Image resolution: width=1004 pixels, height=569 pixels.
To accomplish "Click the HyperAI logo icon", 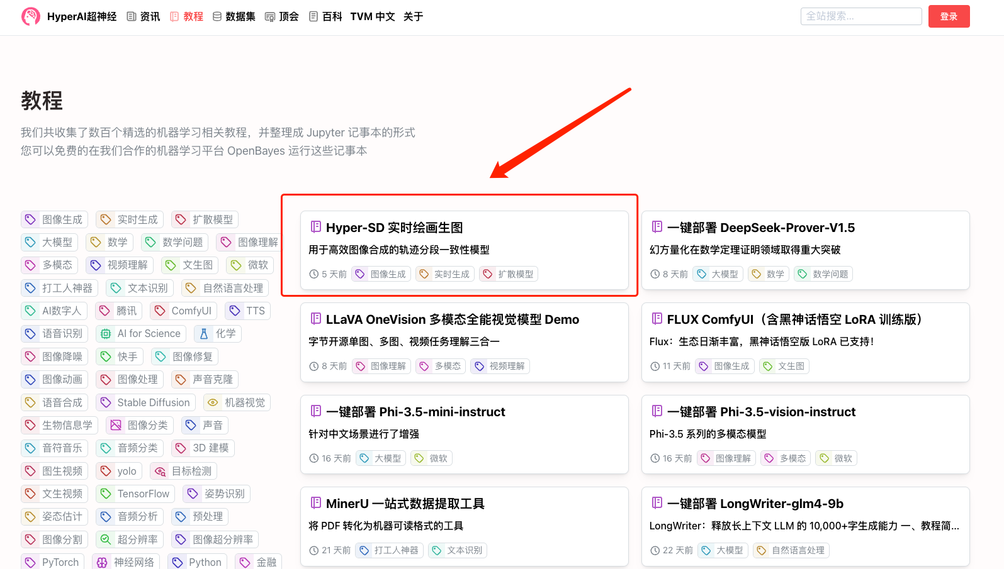I will click(30, 16).
